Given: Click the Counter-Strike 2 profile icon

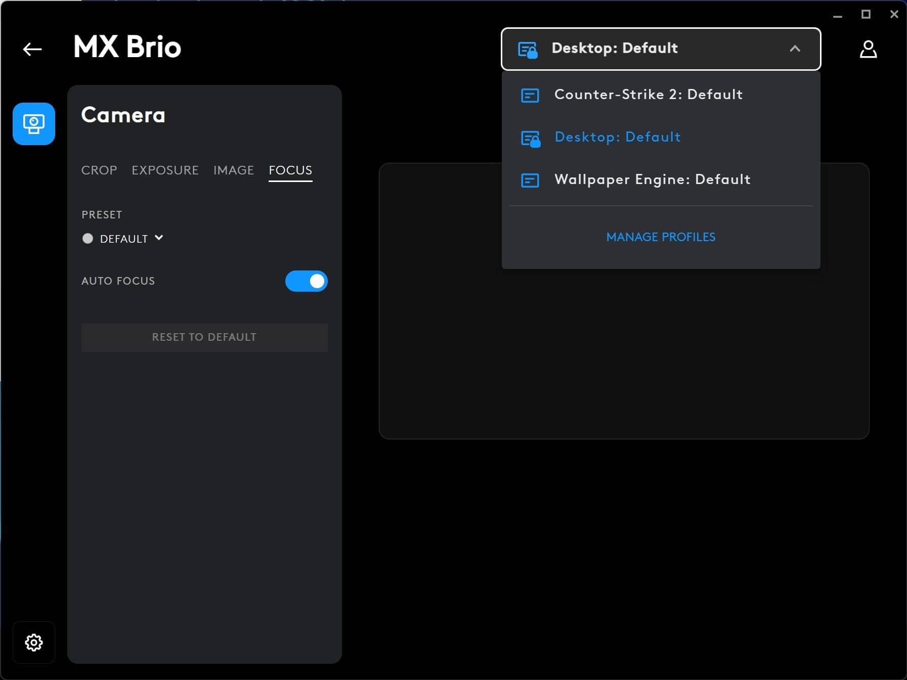Looking at the screenshot, I should click(x=530, y=95).
